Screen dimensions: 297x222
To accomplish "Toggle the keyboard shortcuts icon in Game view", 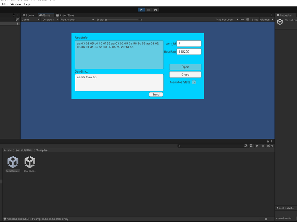I will pyautogui.click(x=248, y=20).
